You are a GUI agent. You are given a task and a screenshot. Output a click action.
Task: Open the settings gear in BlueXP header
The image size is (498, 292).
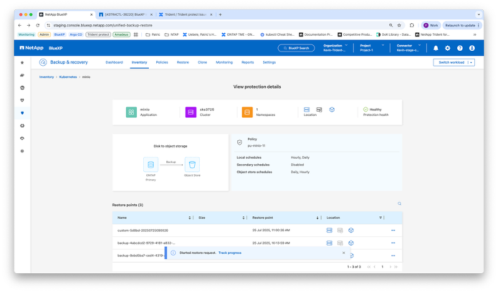tap(448, 48)
